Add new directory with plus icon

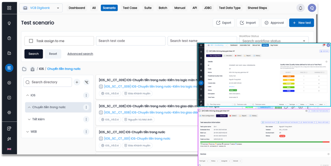point(77,83)
